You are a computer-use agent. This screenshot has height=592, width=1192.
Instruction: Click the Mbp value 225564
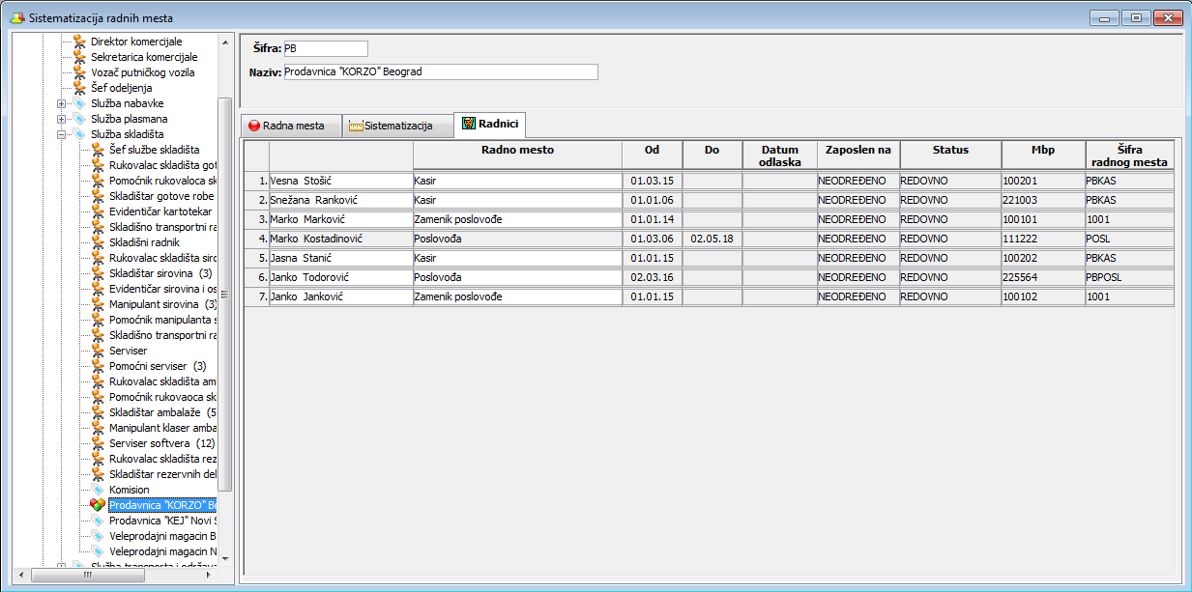(1043, 277)
